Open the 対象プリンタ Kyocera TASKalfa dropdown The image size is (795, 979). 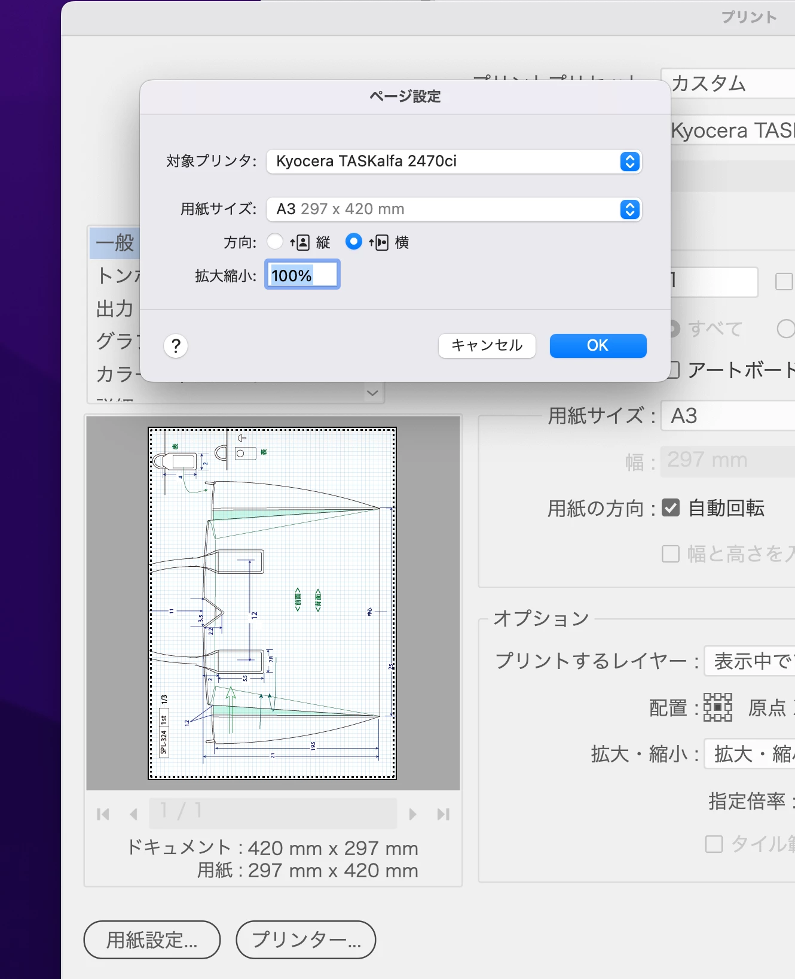pos(454,162)
